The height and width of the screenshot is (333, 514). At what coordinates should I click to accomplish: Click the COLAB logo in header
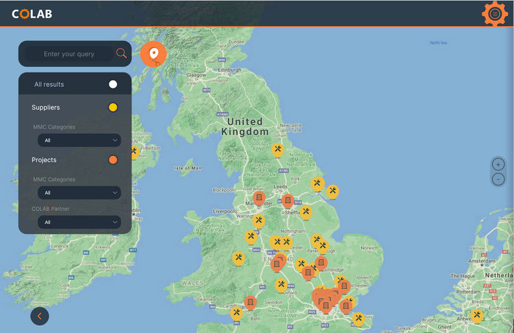click(x=32, y=14)
